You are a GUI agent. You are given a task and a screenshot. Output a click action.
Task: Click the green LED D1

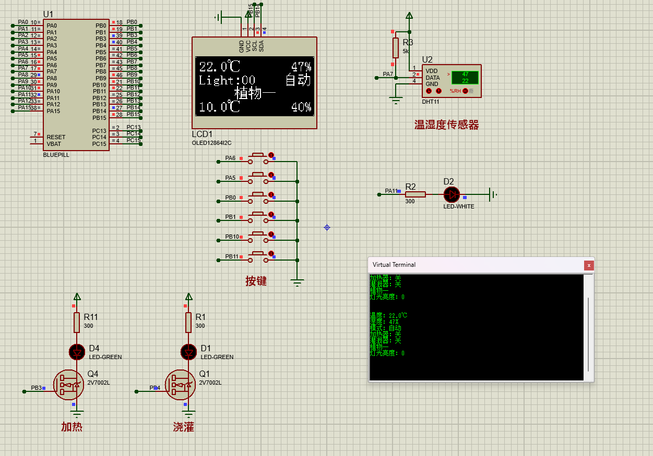point(188,352)
